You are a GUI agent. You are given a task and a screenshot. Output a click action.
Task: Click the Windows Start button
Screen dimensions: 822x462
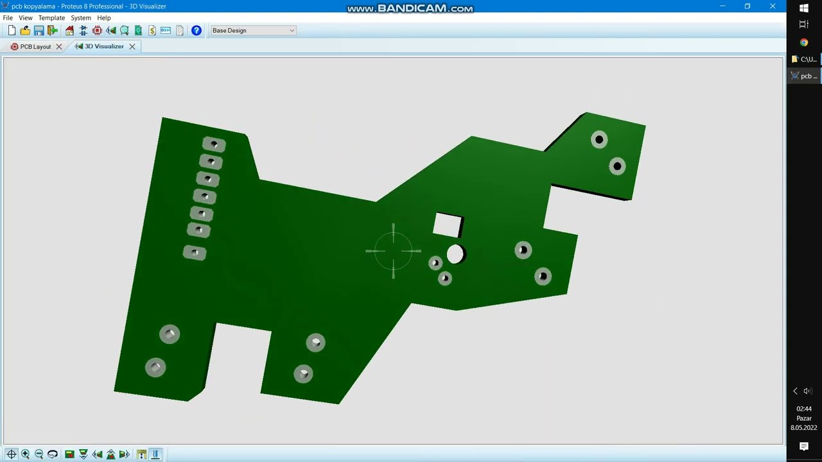click(804, 8)
